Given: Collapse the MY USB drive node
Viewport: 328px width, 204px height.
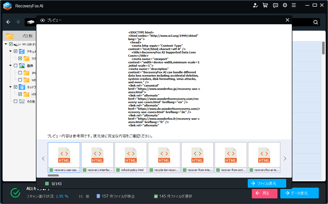Looking at the screenshot, I should [6, 44].
